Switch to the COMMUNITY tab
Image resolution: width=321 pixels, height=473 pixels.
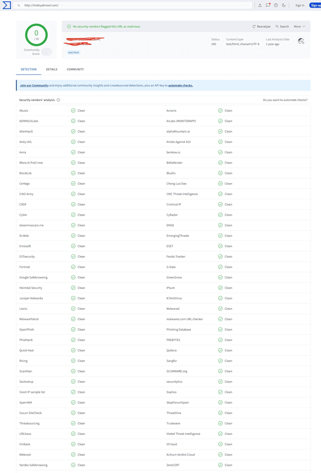click(75, 69)
